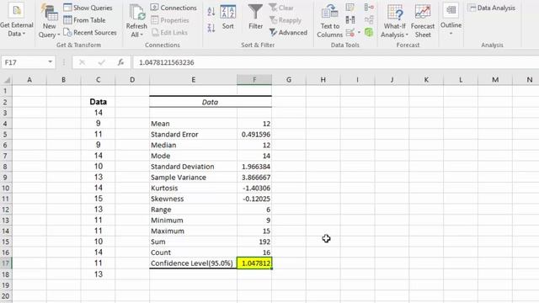This screenshot has width=539, height=303.
Task: Click the formula bar value 1.0478121563236
Action: [167, 62]
